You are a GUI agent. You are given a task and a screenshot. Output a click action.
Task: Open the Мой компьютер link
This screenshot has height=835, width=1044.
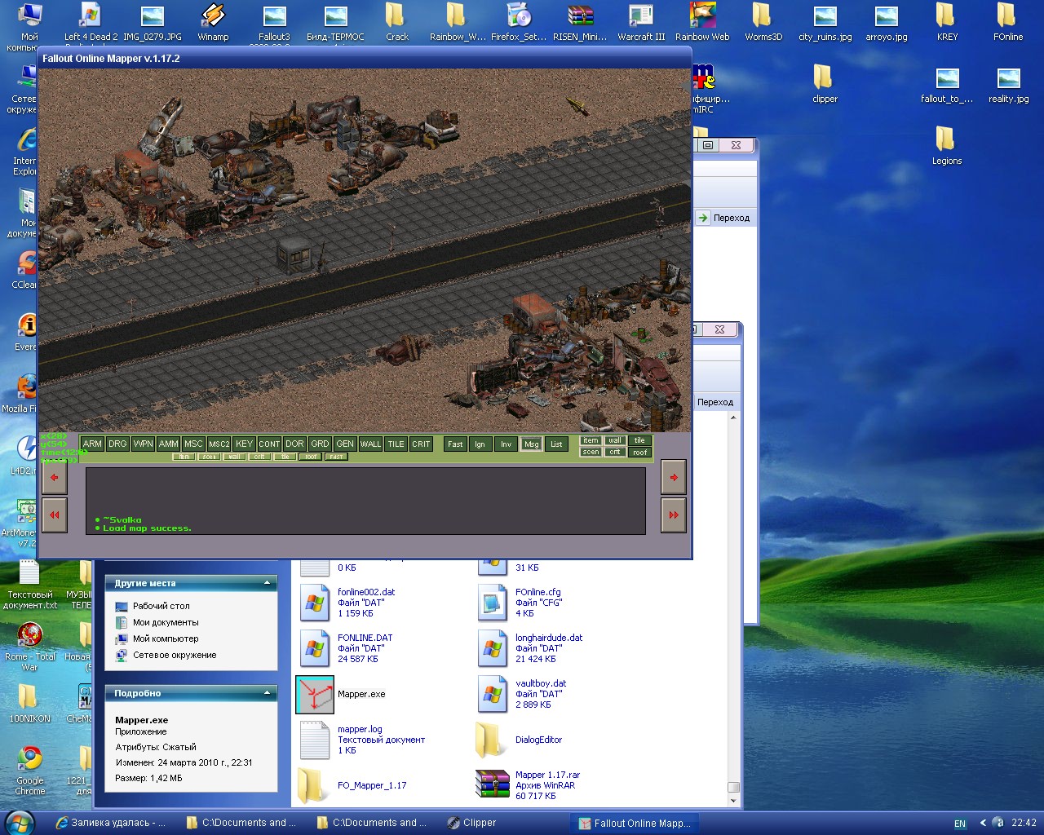157,638
